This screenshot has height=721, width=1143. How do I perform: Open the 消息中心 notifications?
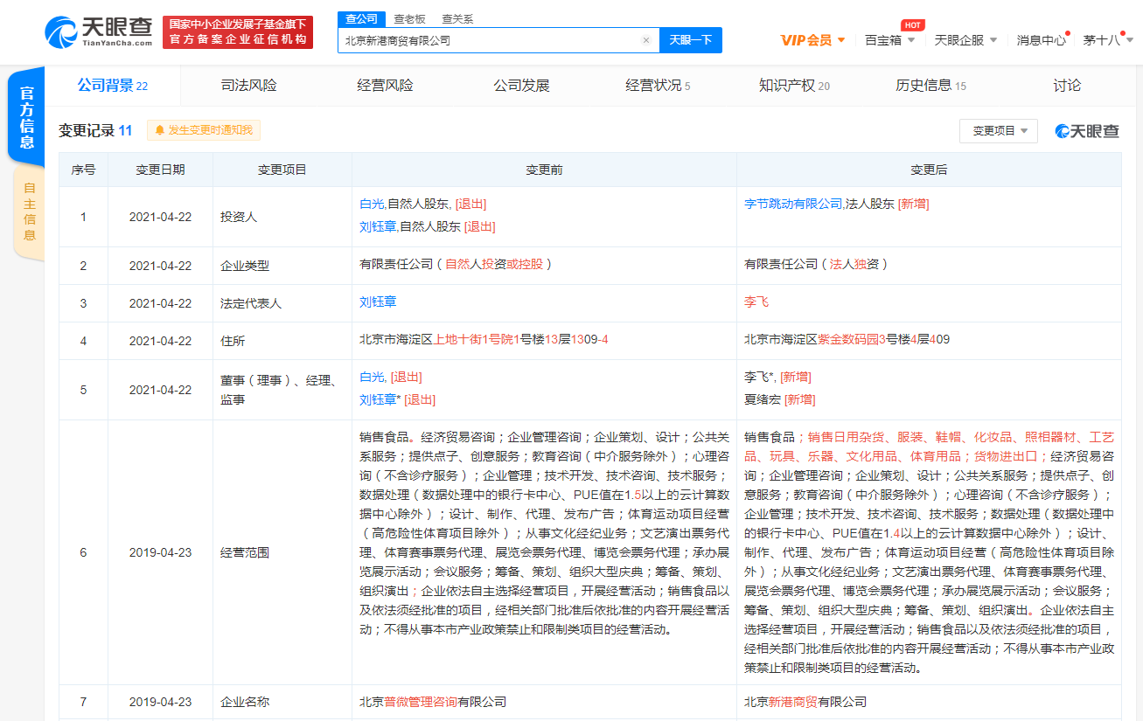(x=1041, y=40)
